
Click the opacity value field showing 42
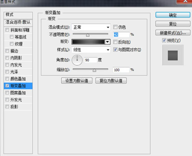tap(121, 35)
